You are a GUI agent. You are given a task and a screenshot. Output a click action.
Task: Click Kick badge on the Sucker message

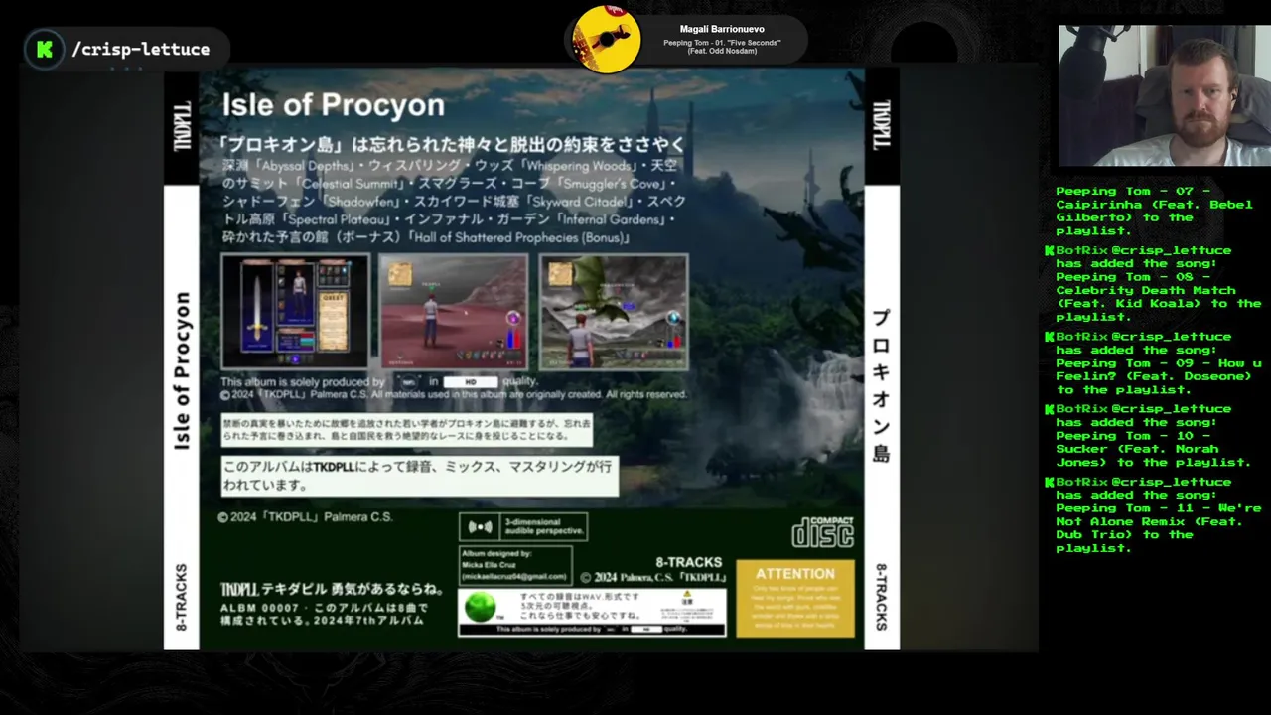1050,409
